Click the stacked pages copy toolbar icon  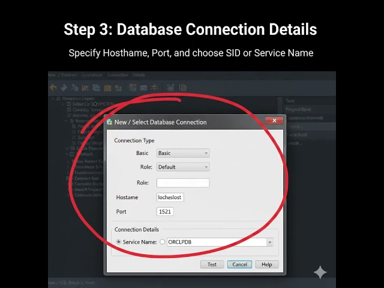182,88
